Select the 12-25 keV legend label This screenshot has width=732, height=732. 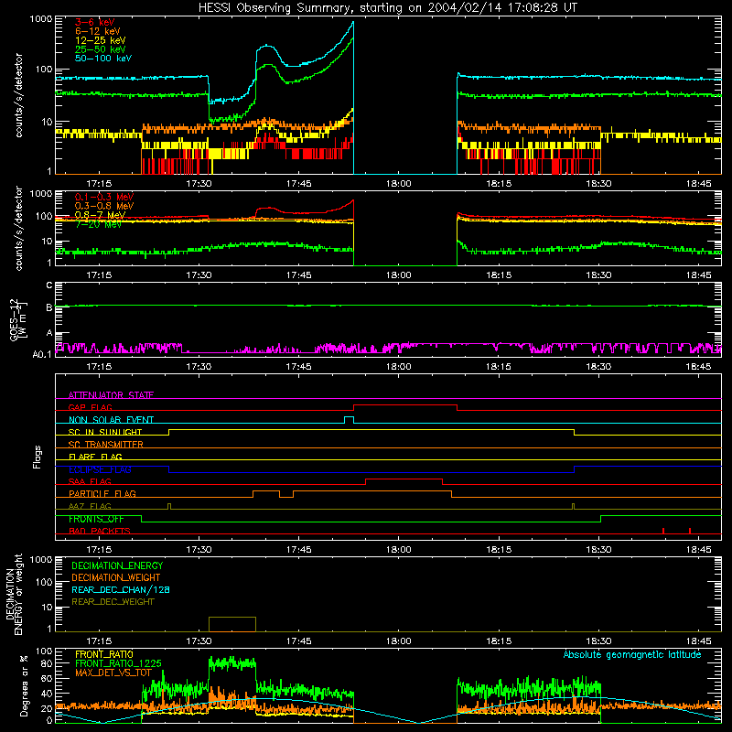[101, 40]
